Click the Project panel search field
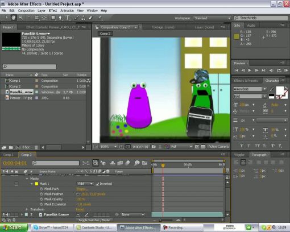This screenshot has width=290, height=232. click(30, 67)
